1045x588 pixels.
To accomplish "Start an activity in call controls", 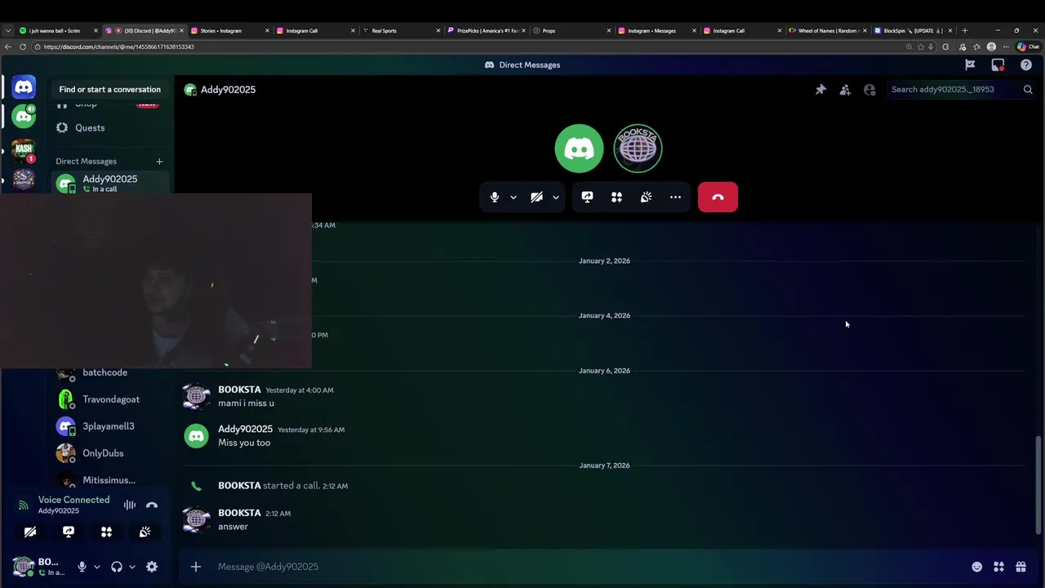I will click(616, 197).
